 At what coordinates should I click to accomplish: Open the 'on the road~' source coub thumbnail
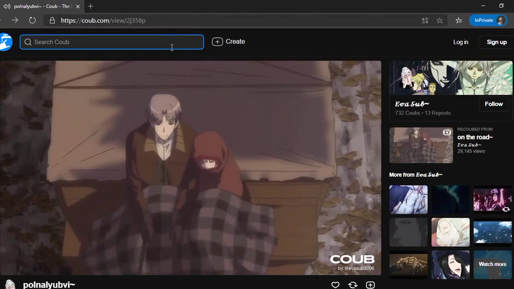pyautogui.click(x=421, y=145)
